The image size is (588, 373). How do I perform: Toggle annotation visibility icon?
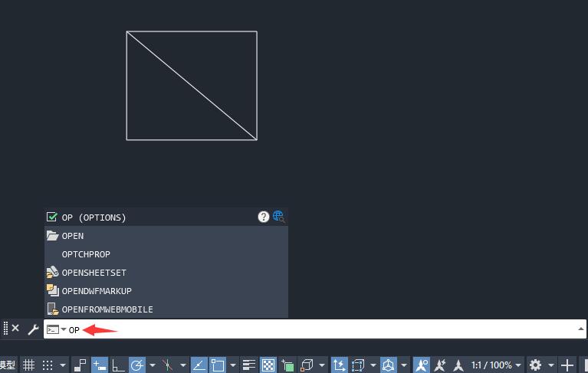(x=422, y=365)
